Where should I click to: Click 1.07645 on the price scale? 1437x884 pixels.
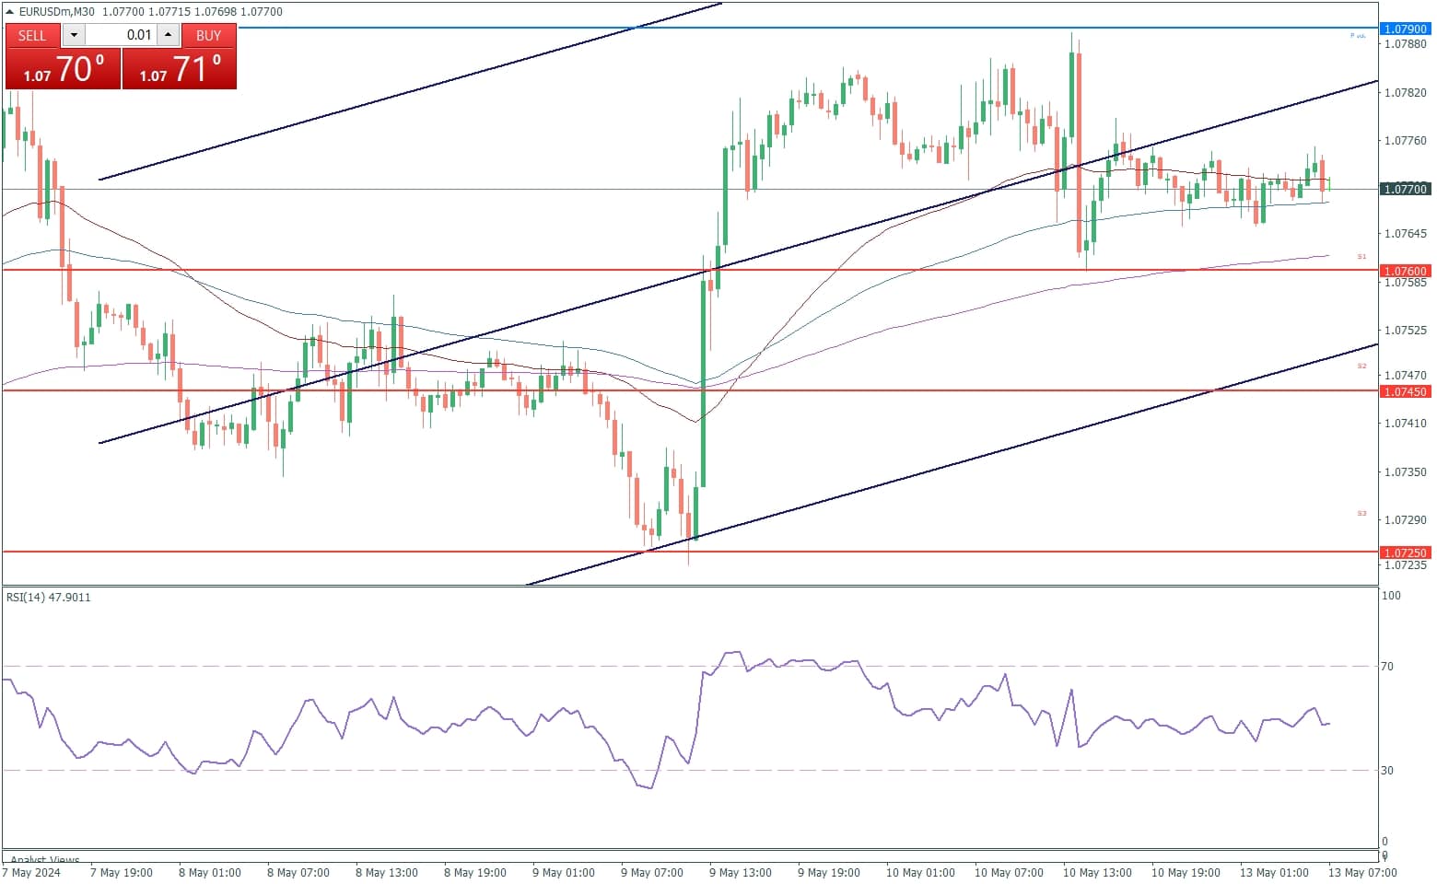[1406, 233]
